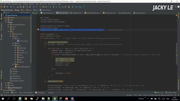Collapse the app module folder
This screenshot has width=180, height=101.
point(6,22)
